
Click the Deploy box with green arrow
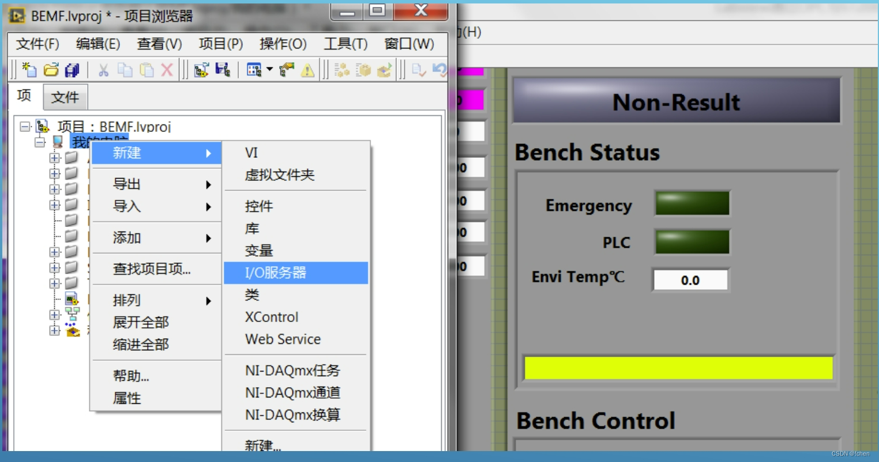tap(384, 70)
